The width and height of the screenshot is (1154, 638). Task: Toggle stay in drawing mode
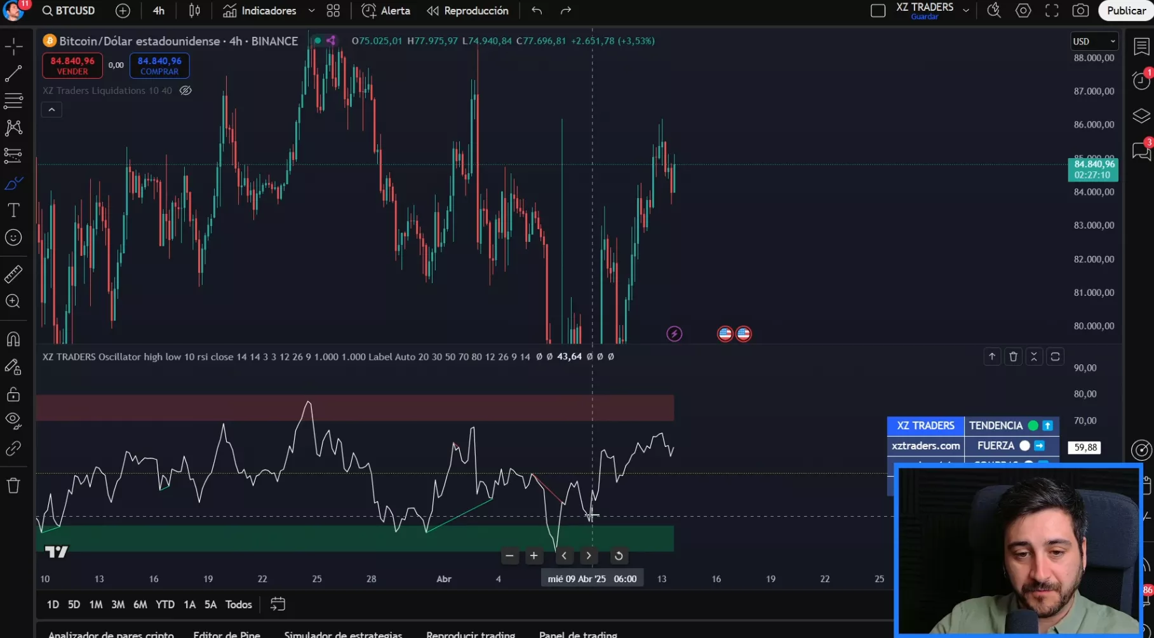click(13, 367)
